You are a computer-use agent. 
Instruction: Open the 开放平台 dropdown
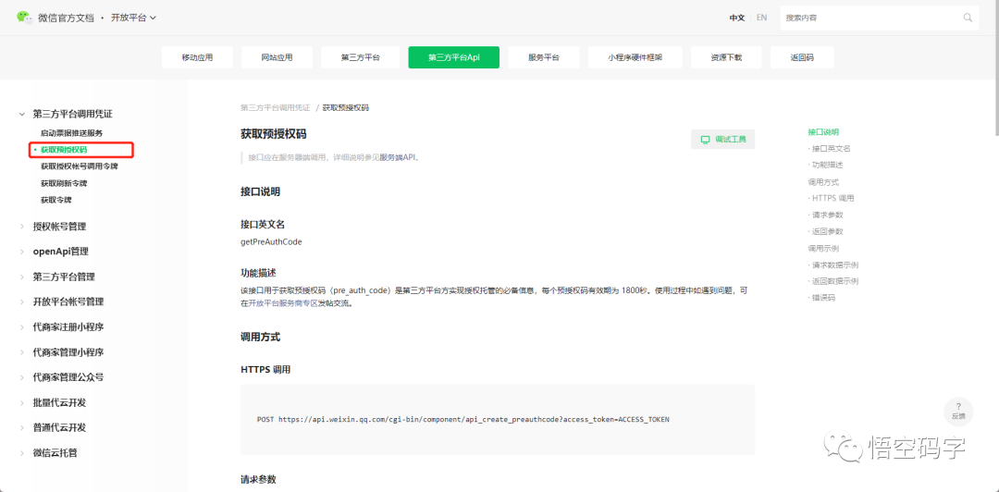click(134, 18)
